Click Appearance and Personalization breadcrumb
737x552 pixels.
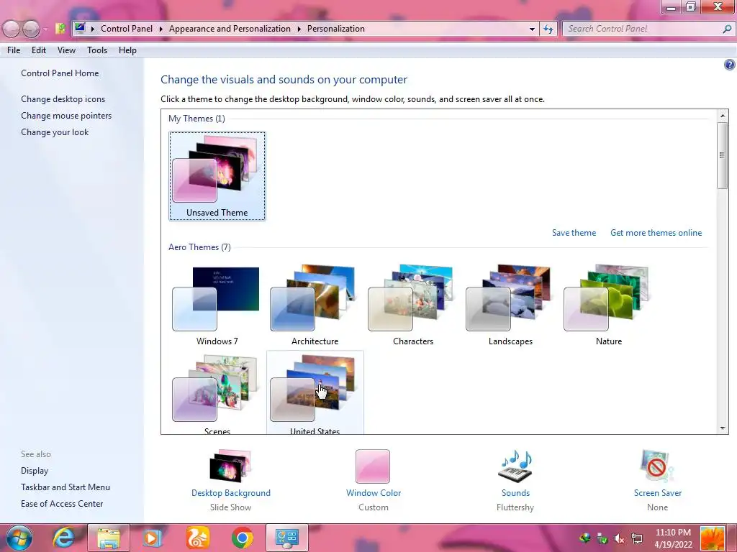click(230, 29)
